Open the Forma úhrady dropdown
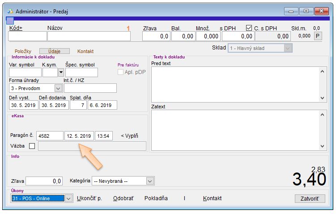 point(58,88)
